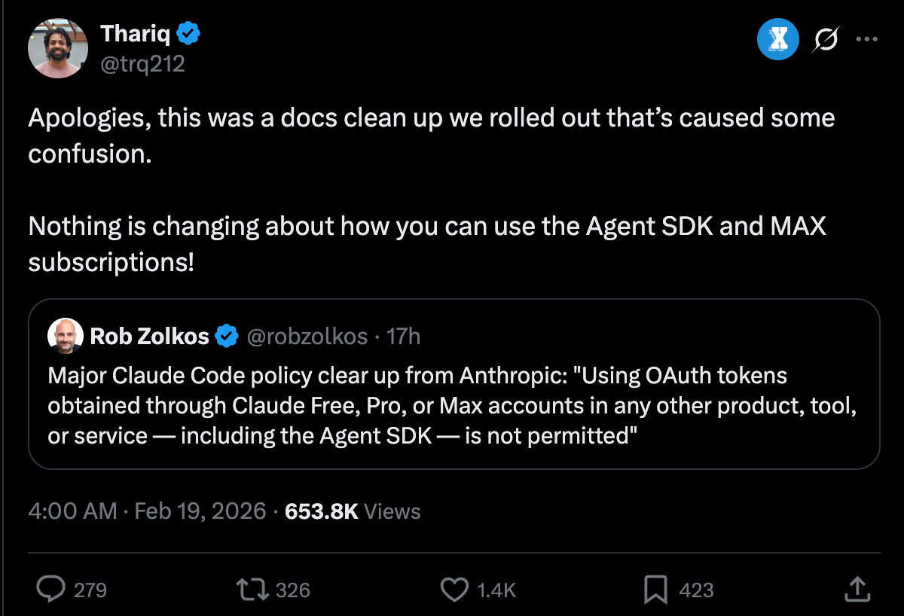
Task: Click the Grok slashed-circle icon
Action: pos(825,41)
